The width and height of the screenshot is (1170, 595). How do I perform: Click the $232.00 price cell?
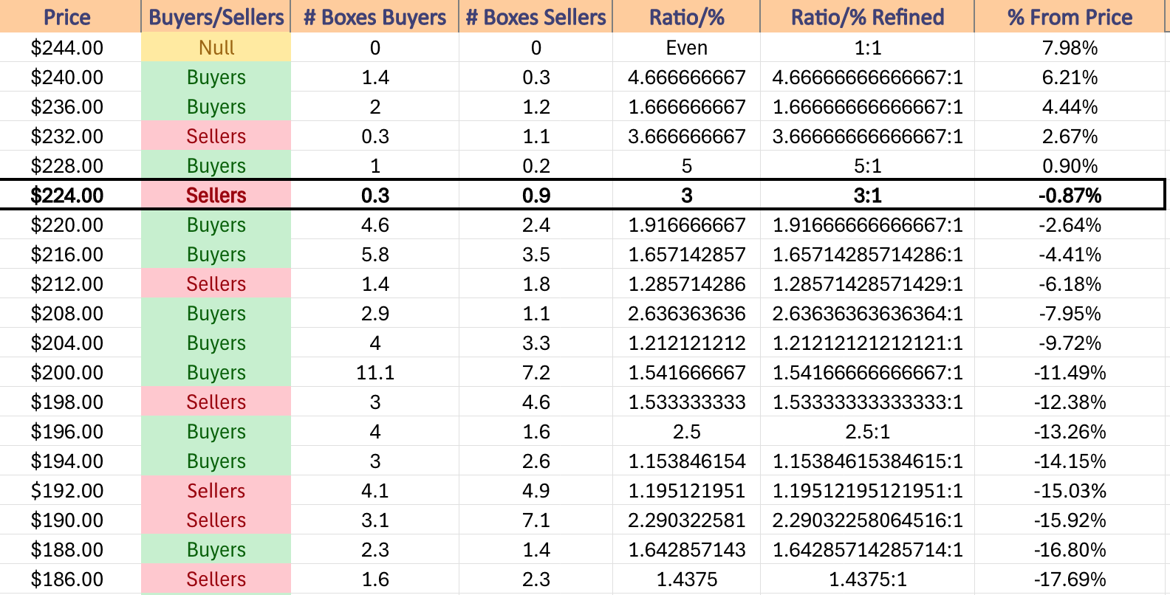click(70, 137)
